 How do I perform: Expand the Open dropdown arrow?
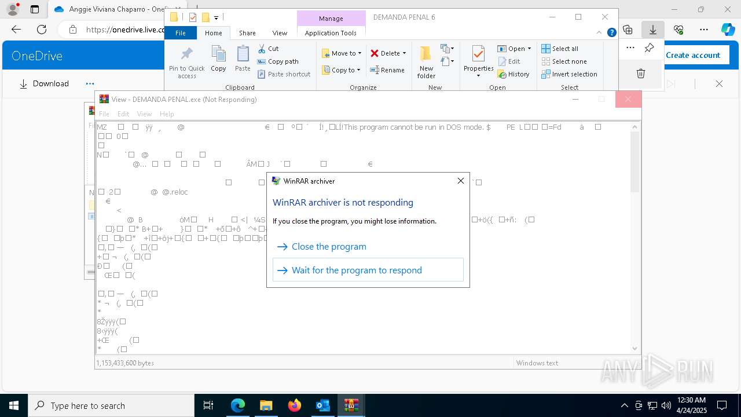click(529, 49)
